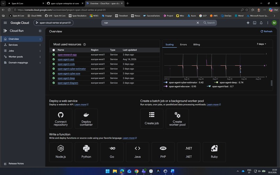
Task: Open the browser tab list dropdown
Action: tap(3, 3)
